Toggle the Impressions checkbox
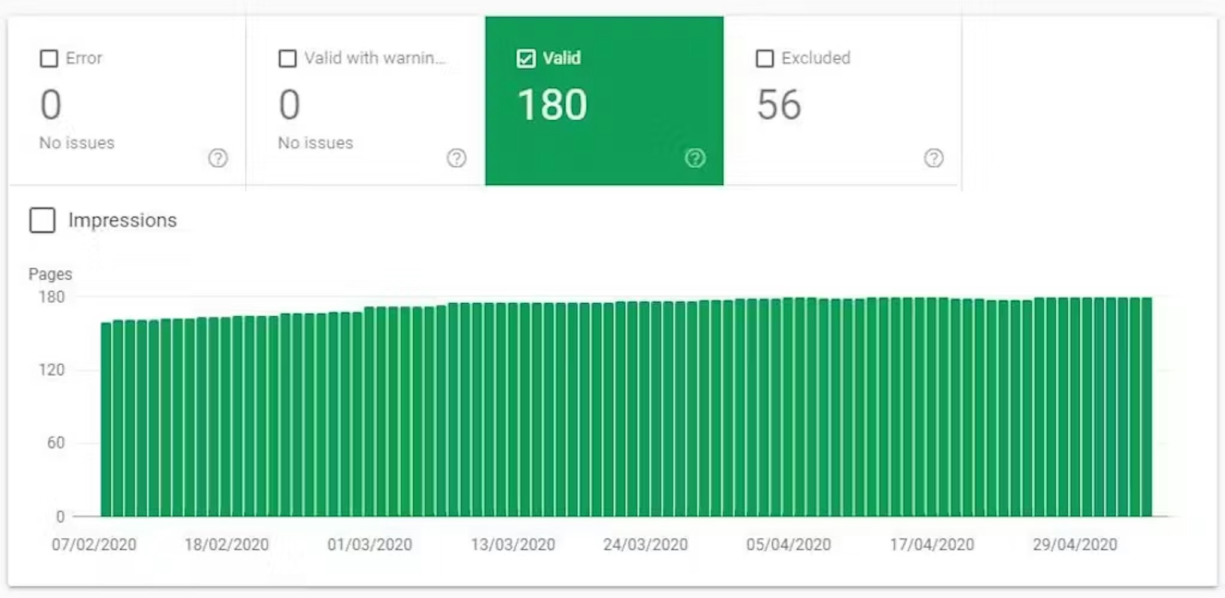 coord(42,220)
